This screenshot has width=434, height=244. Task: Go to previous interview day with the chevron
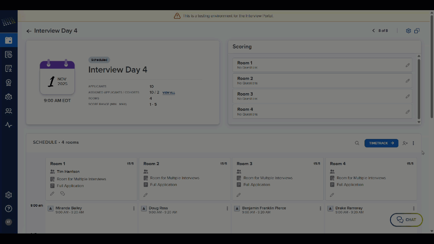373,30
